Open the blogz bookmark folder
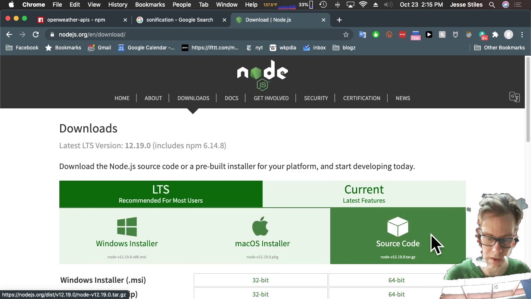The image size is (531, 299). (x=344, y=47)
